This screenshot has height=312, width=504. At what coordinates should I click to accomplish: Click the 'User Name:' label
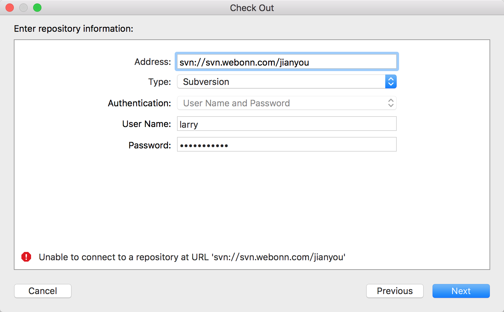tap(146, 124)
